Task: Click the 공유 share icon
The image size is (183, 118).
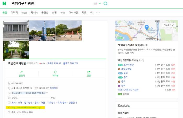Action: pos(89,72)
